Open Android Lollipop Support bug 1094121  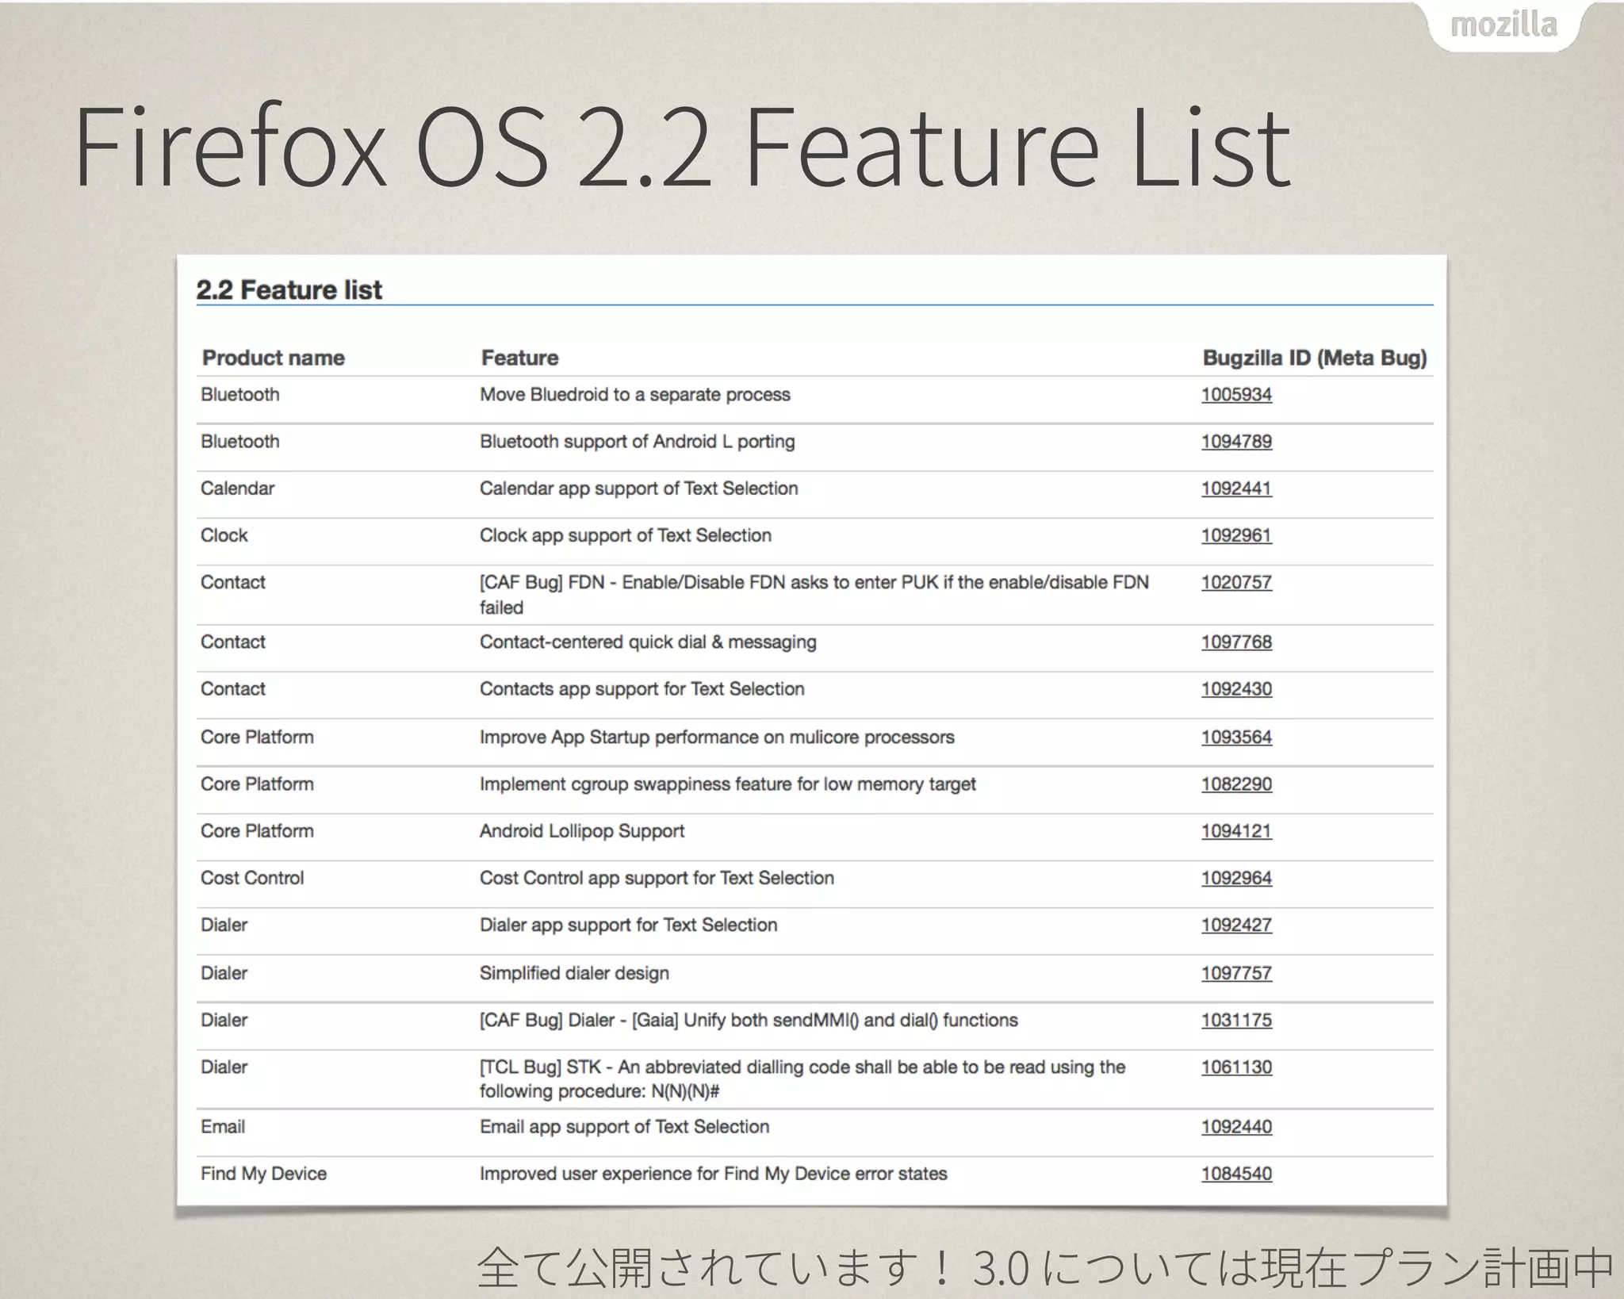pos(1235,831)
